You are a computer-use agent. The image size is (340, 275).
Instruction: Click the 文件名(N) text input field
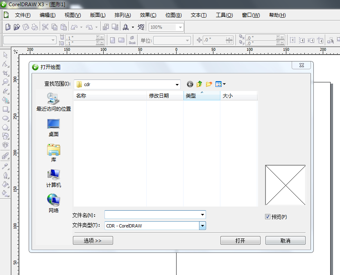click(x=152, y=215)
